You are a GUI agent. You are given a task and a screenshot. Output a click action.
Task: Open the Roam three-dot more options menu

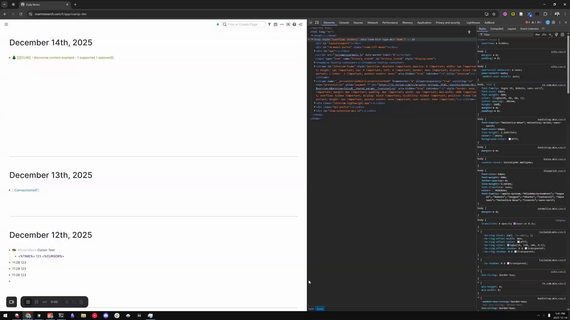(x=282, y=24)
